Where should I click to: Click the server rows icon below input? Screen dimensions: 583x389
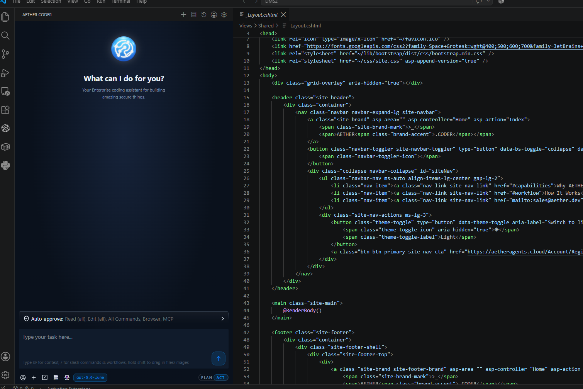(x=56, y=377)
